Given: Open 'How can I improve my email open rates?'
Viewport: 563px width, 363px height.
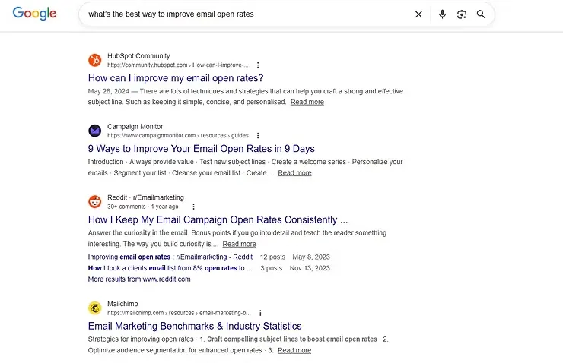Looking at the screenshot, I should [x=176, y=78].
